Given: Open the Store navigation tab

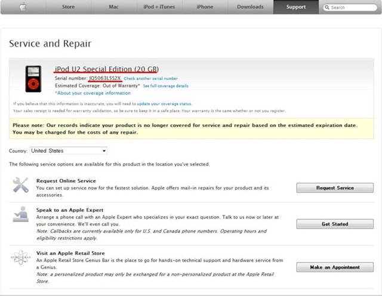Looking at the screenshot, I should (68, 7).
